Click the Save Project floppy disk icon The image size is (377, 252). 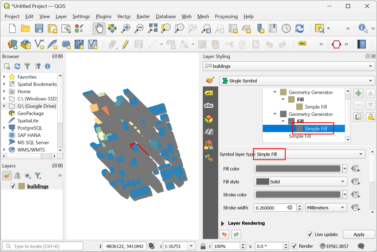39,28
